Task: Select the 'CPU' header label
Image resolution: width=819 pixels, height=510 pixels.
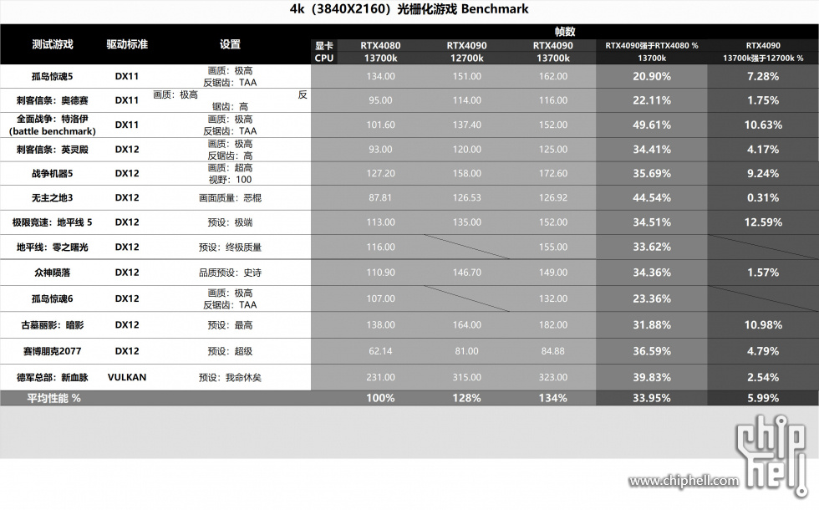Action: pyautogui.click(x=324, y=58)
